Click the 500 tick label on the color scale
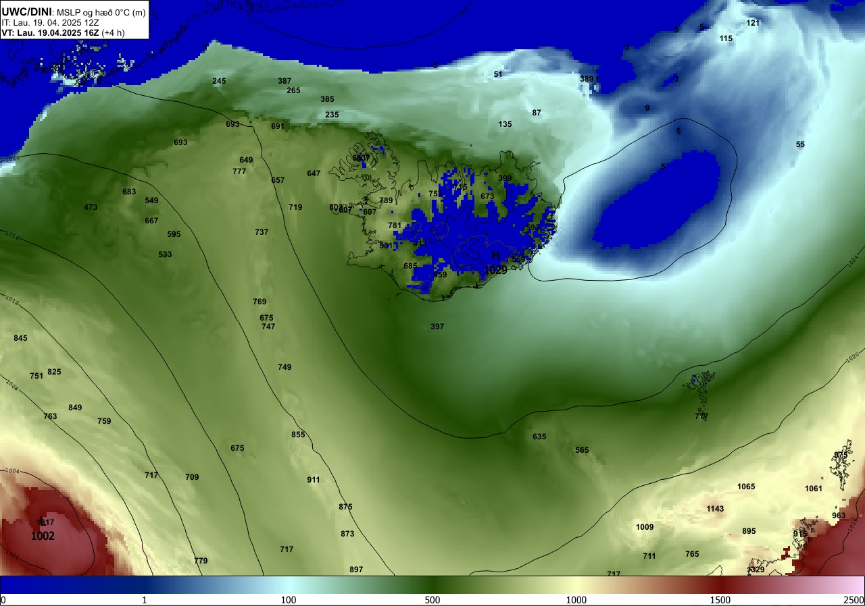This screenshot has width=865, height=606. [432, 600]
